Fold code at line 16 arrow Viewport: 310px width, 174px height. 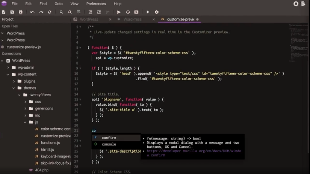tap(80, 105)
